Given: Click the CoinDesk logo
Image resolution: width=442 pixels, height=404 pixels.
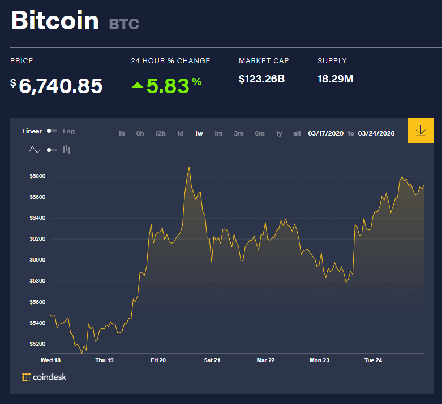Looking at the screenshot, I should 44,377.
